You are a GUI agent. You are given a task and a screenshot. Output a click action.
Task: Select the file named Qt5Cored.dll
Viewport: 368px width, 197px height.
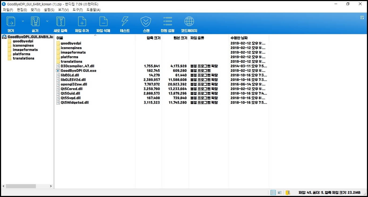click(72, 89)
